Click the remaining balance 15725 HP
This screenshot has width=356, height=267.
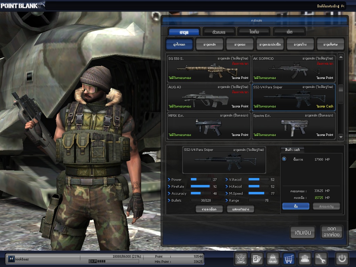322,198
